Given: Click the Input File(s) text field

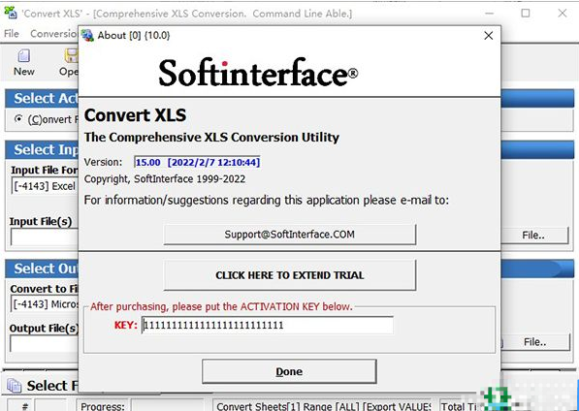Looking at the screenshot, I should pos(45,237).
